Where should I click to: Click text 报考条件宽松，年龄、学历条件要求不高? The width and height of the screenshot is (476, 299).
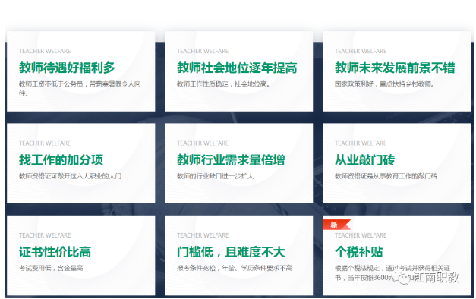(235, 268)
